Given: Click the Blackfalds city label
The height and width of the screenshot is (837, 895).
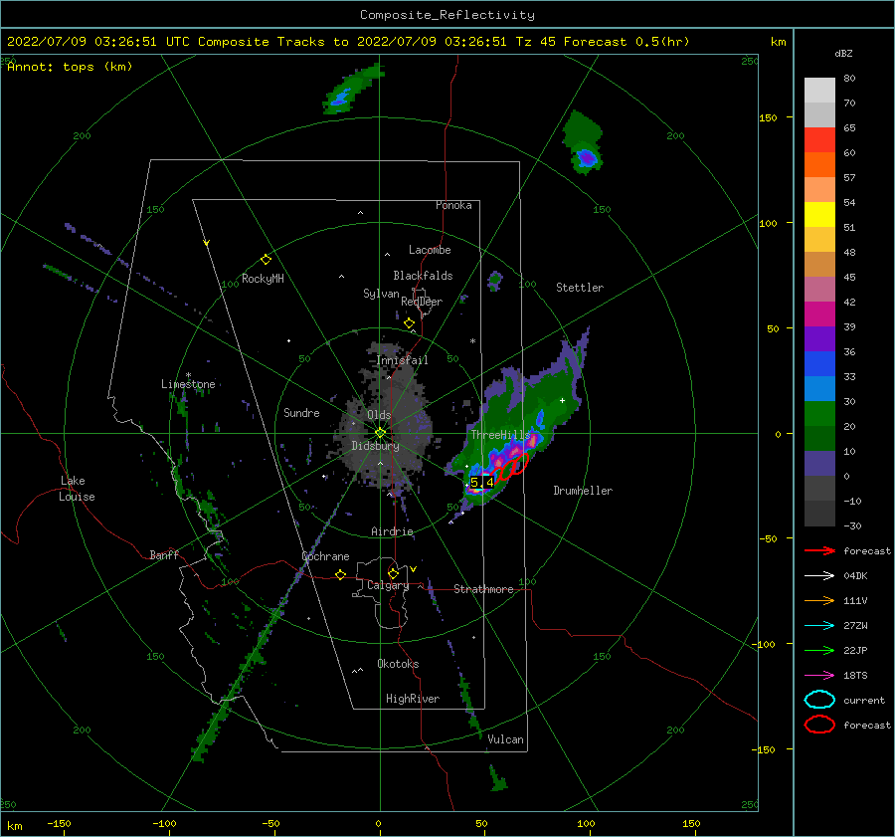Looking at the screenshot, I should pos(423,276).
